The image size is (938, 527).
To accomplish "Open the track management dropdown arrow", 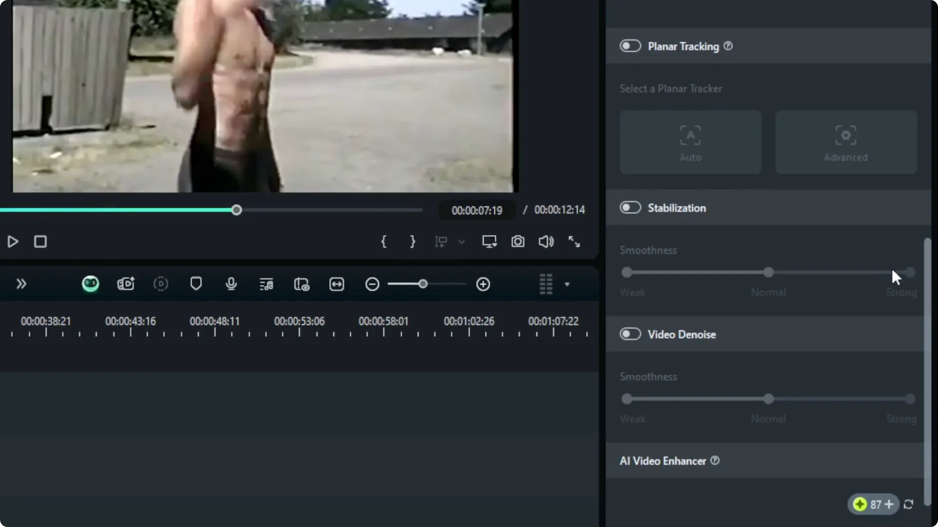I will 567,284.
